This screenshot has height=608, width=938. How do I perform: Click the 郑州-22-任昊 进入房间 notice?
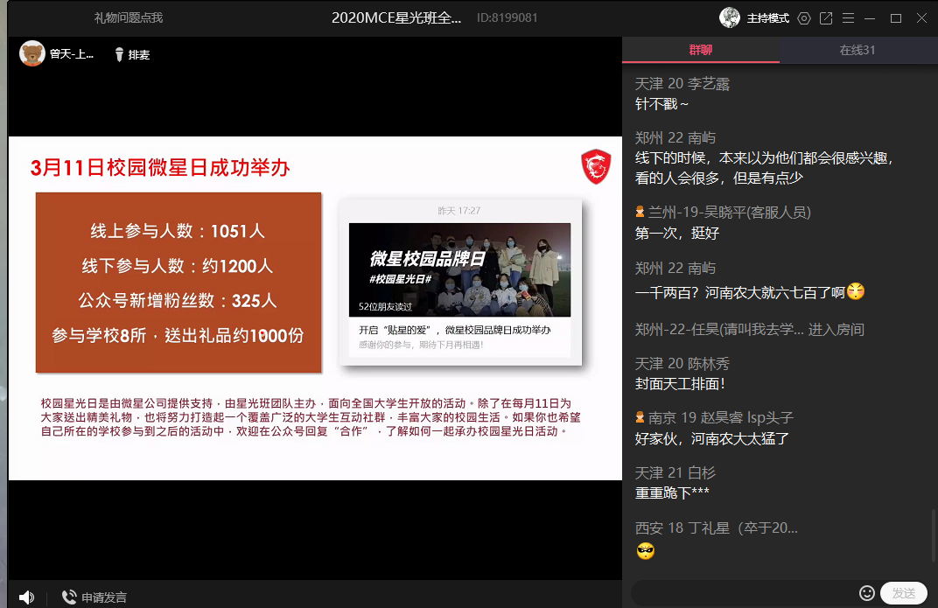coord(750,330)
